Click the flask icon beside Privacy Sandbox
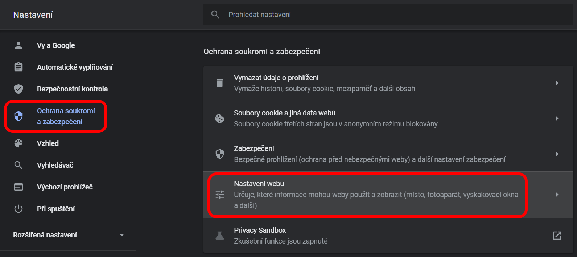Viewport: 577px width, 257px height. [220, 236]
